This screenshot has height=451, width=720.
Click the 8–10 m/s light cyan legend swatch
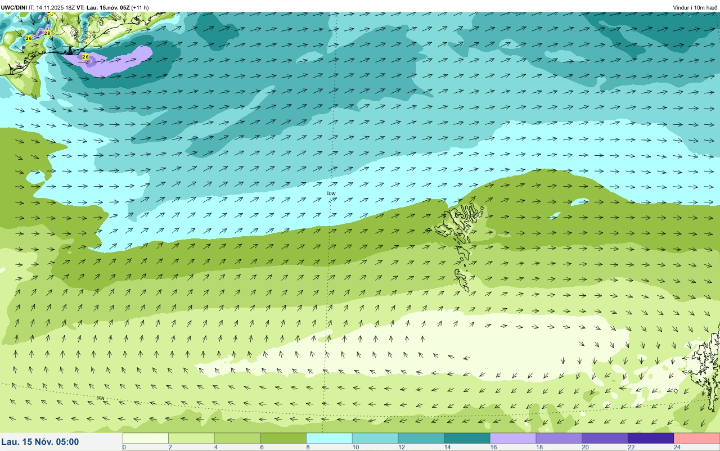tap(329, 438)
